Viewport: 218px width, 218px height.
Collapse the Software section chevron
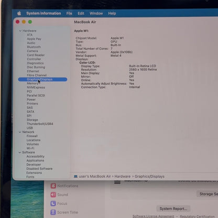click(20, 152)
